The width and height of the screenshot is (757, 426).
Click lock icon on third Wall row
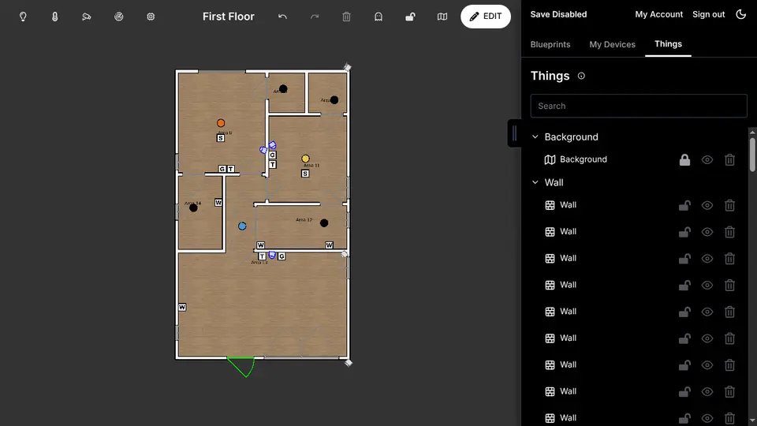tap(684, 259)
